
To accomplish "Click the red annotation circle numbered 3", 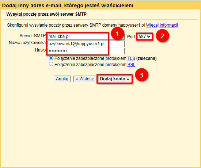I will click(141, 75).
